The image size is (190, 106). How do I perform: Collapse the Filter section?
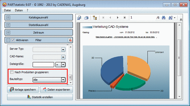tap(8, 40)
